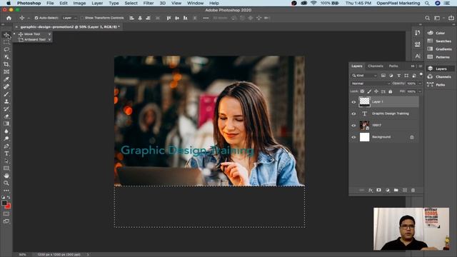Click the layer style fx icon
Image resolution: width=457 pixels, height=257 pixels.
[370, 190]
